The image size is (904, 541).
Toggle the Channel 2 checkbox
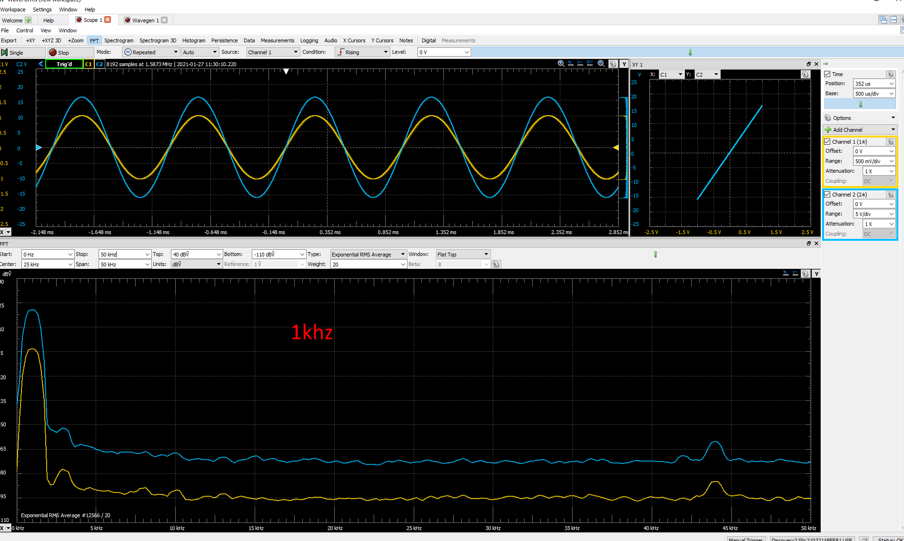point(827,195)
